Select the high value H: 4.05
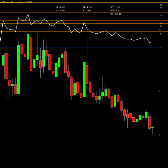This screenshot has width=168, height=168. pyautogui.click(x=87, y=7)
